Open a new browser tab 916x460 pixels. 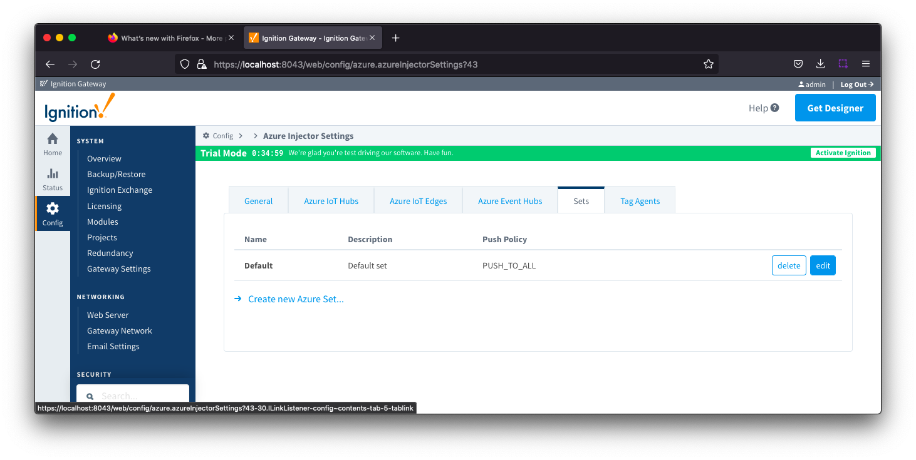[395, 38]
